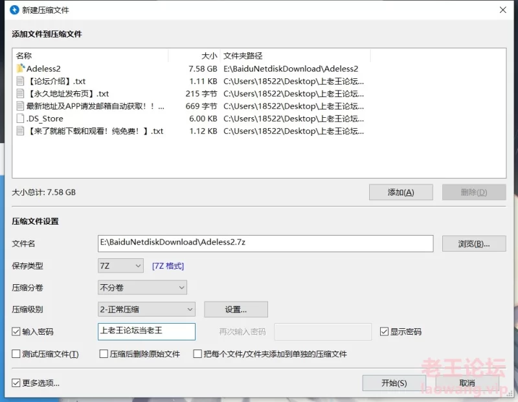The height and width of the screenshot is (402, 518).
Task: Sort by the 大小 column header
Action: pyautogui.click(x=209, y=56)
